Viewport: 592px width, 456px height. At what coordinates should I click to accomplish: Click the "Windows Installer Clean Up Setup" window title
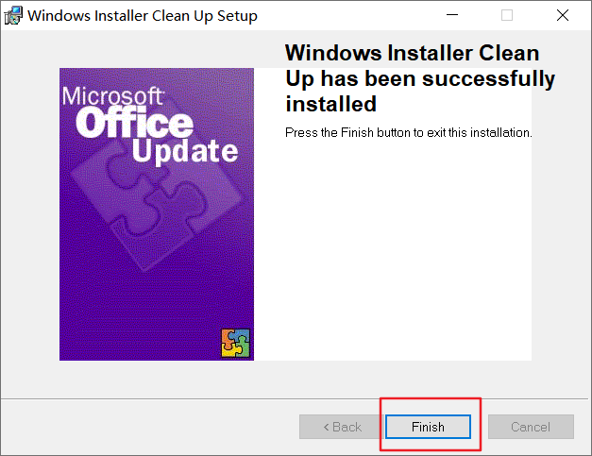[x=142, y=16]
